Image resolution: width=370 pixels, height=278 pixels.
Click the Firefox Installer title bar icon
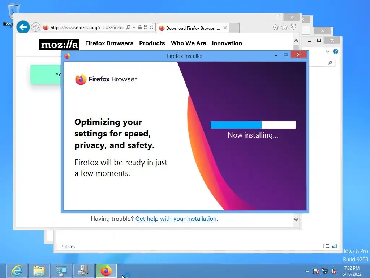67,56
